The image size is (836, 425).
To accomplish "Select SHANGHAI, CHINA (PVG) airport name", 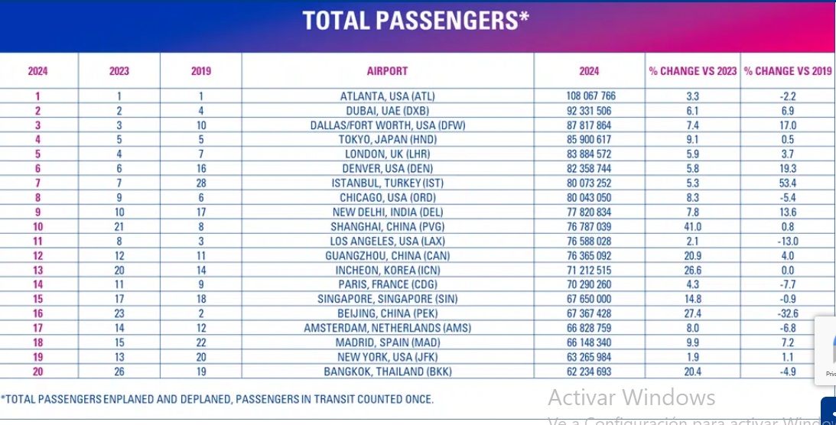I will [x=388, y=227].
